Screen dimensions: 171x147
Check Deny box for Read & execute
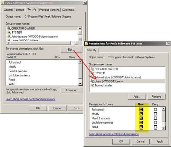click(155, 118)
